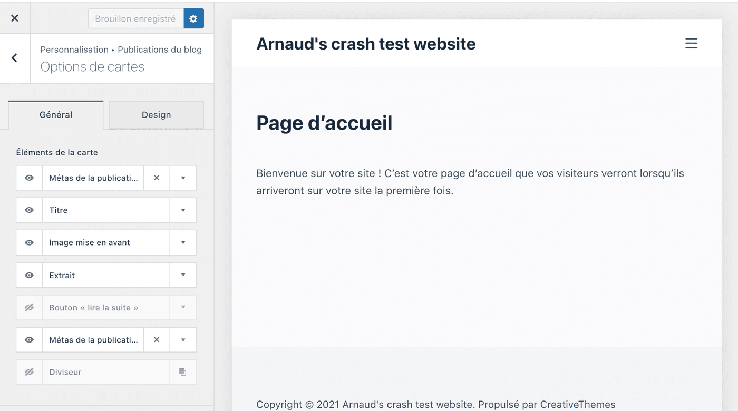Switch to the Design tab
The height and width of the screenshot is (411, 738).
point(156,115)
